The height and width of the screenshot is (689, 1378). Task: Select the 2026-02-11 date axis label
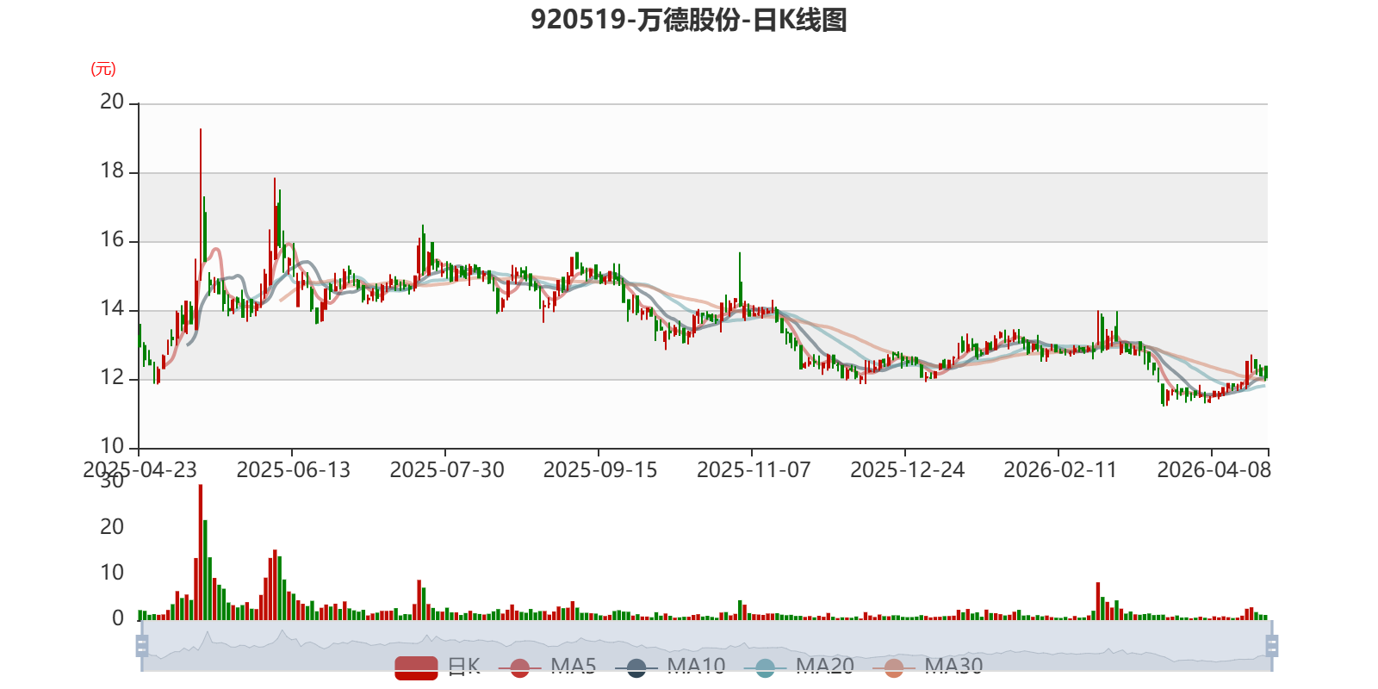coord(1060,470)
